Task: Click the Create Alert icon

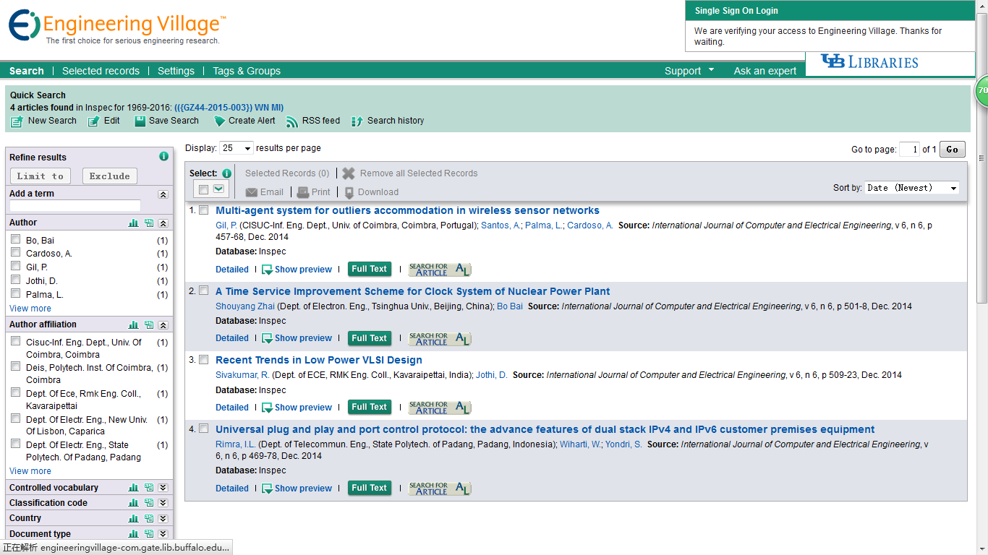Action: point(220,121)
